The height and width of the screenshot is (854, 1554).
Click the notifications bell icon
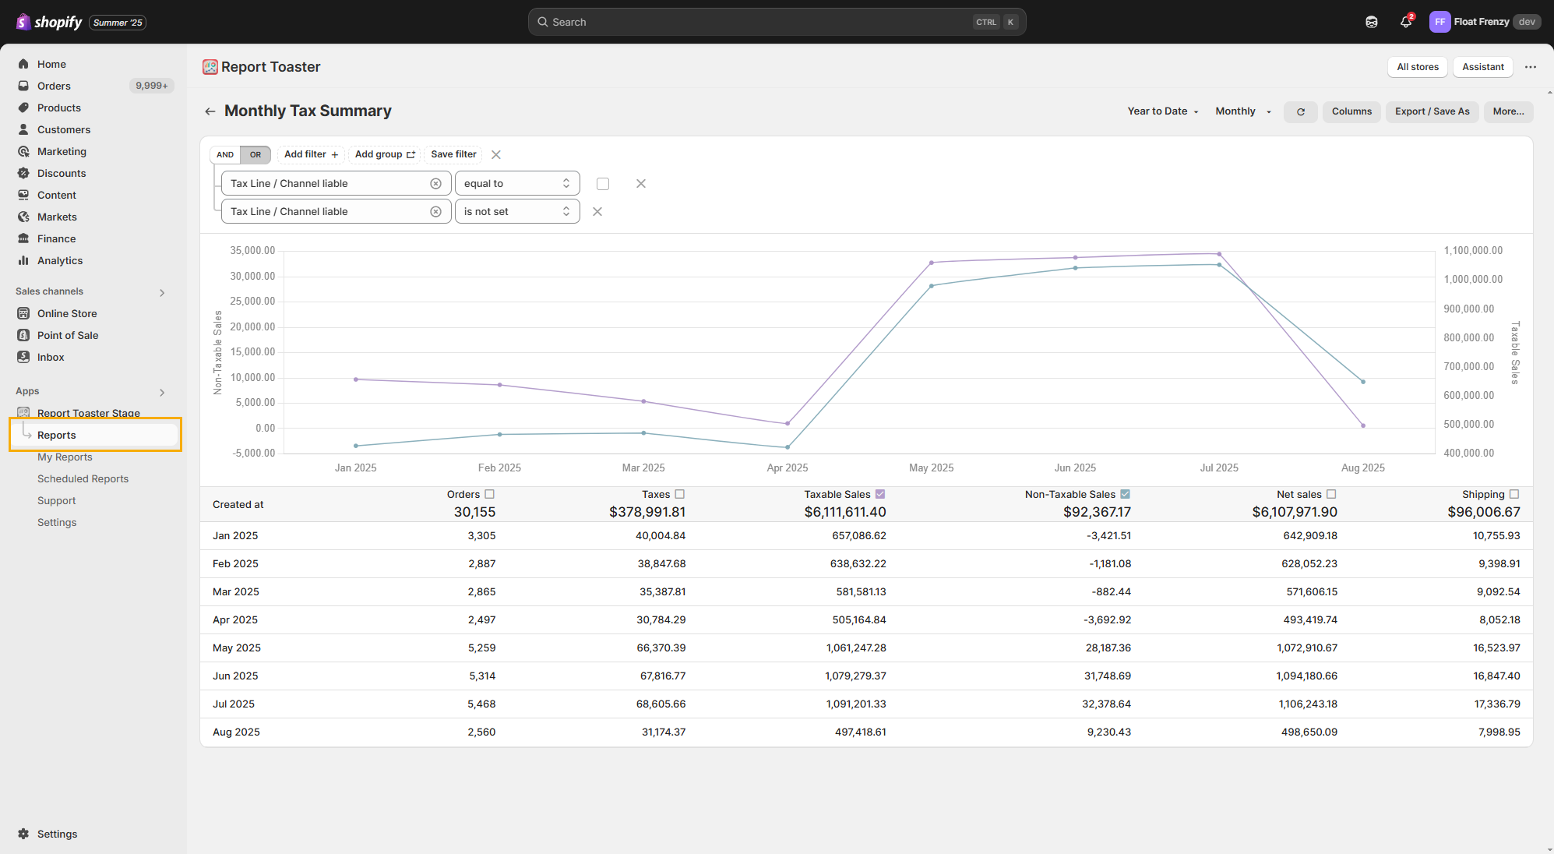click(1405, 22)
